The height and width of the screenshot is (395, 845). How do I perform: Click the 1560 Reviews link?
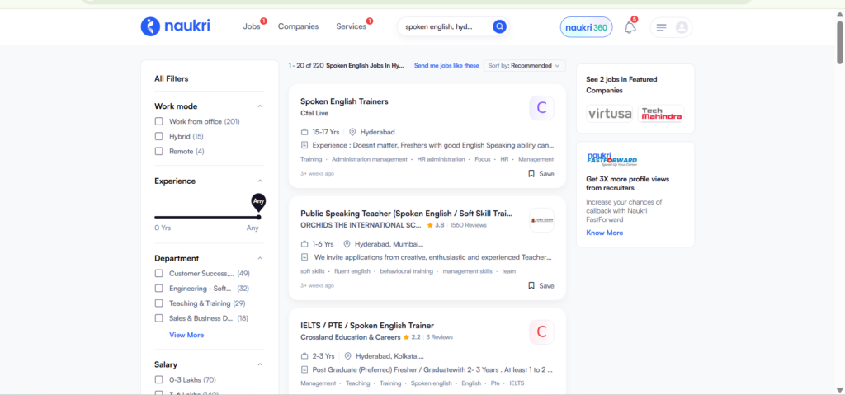[469, 225]
